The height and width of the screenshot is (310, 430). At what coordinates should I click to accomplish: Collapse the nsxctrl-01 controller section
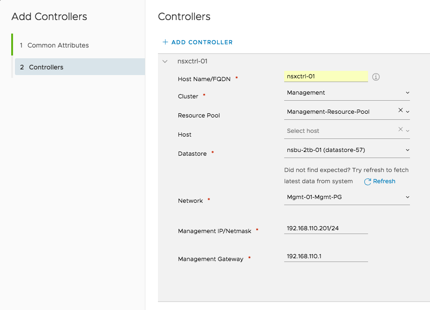165,62
